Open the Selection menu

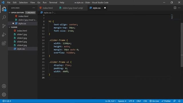point(23,3)
